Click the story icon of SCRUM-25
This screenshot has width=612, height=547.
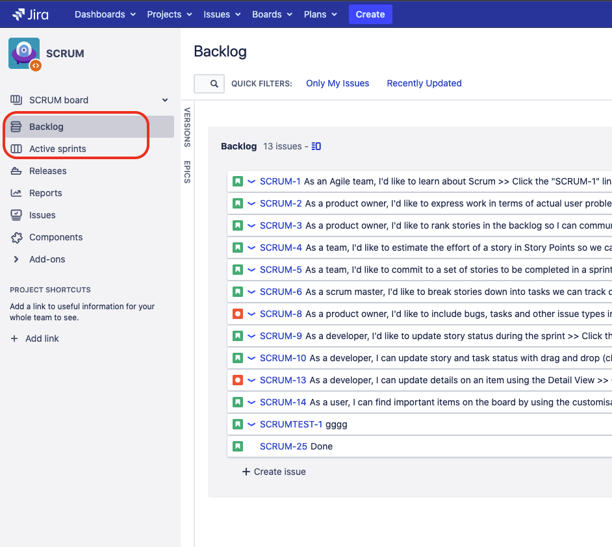click(238, 446)
